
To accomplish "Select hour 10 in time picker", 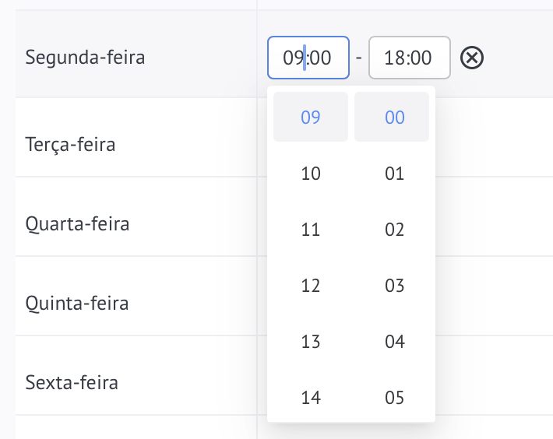I will (x=311, y=174).
